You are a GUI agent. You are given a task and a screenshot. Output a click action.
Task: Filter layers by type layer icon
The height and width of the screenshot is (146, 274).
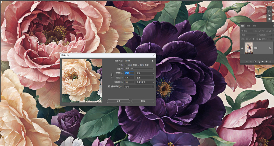point(263,31)
